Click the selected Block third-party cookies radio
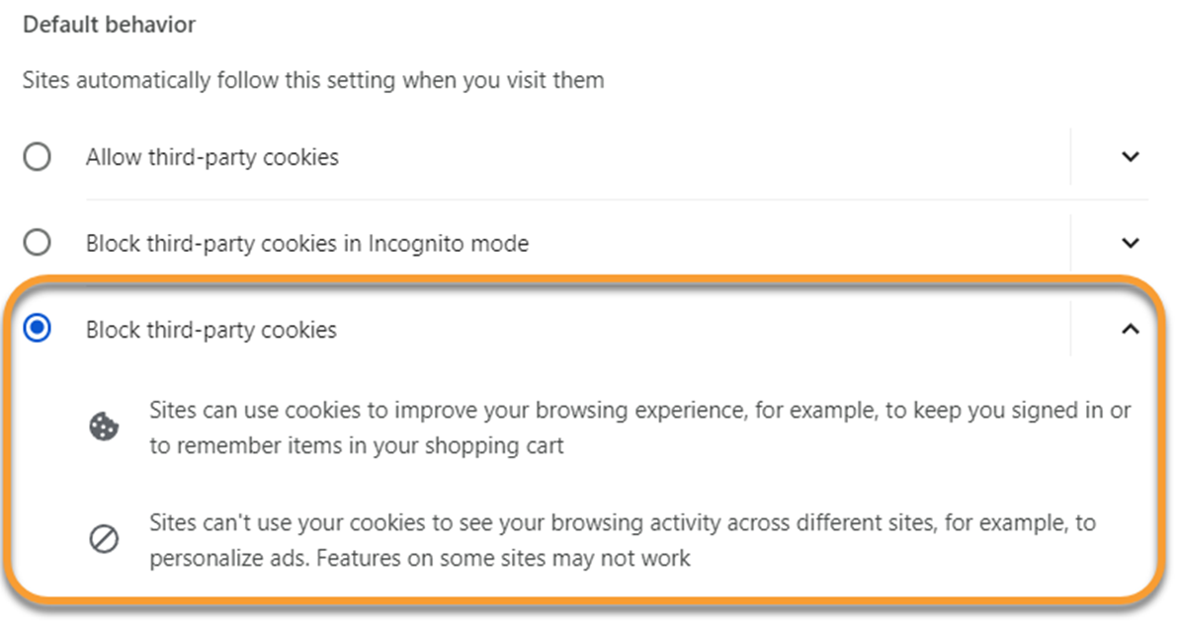 (37, 329)
